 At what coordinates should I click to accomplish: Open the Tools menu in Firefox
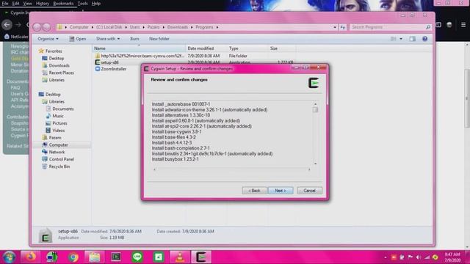[82, 4]
